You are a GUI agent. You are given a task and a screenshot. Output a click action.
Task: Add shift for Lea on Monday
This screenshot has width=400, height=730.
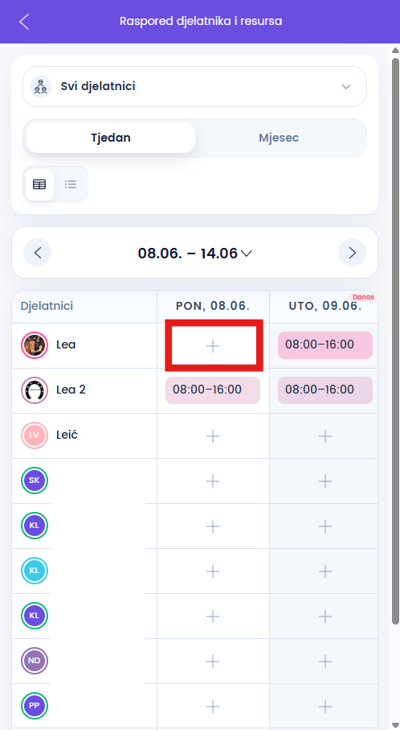[213, 345]
